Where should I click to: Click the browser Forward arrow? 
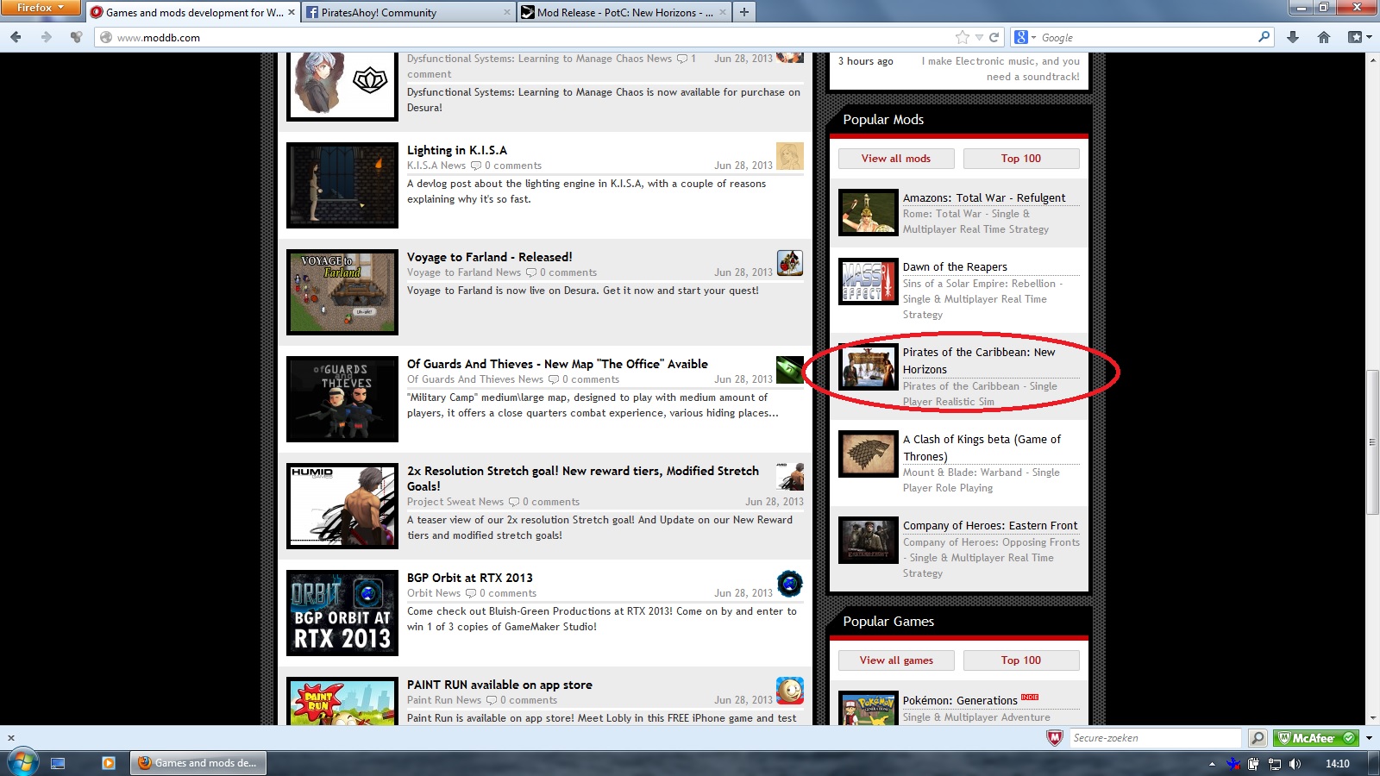pyautogui.click(x=47, y=37)
